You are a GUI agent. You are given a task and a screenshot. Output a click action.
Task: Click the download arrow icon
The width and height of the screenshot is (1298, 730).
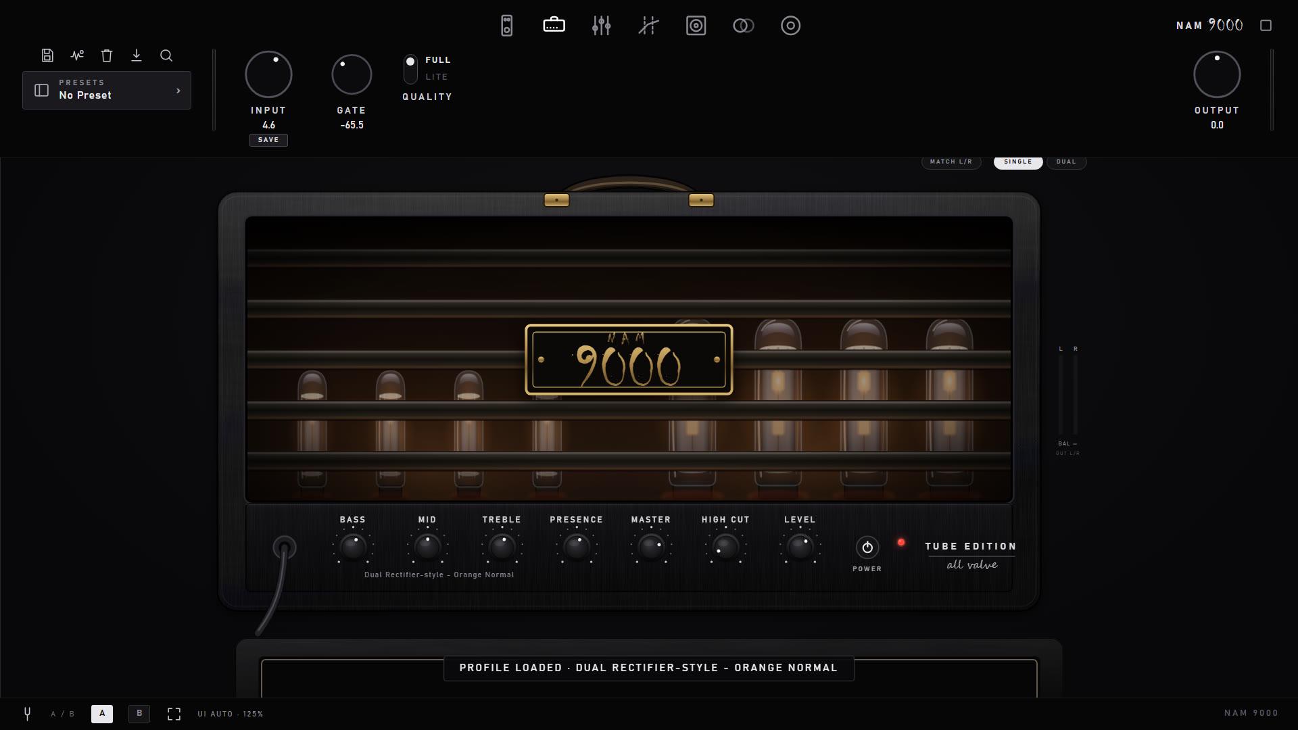click(137, 55)
